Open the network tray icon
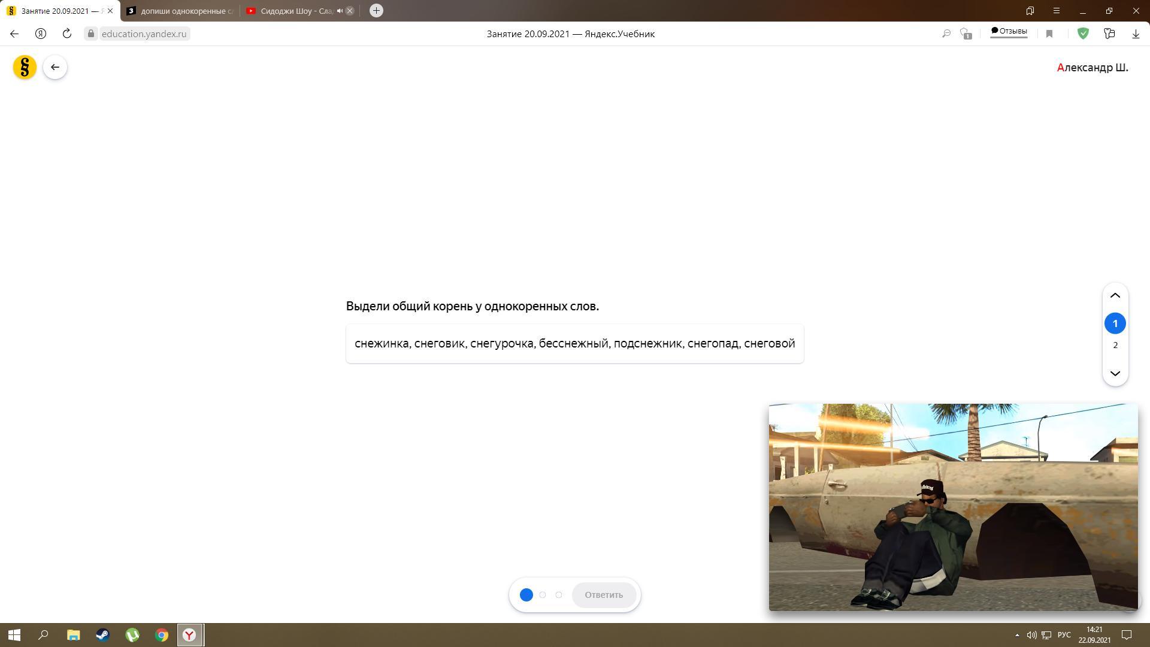1150x647 pixels. pos(1046,635)
